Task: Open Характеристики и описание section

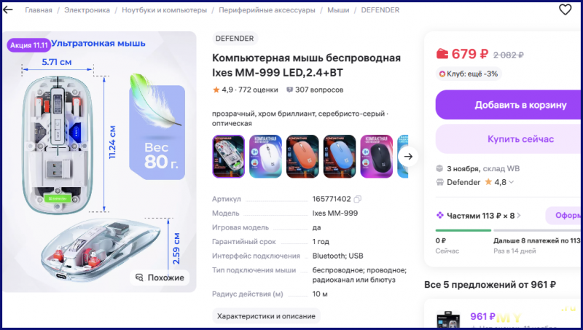Action: coord(266,316)
